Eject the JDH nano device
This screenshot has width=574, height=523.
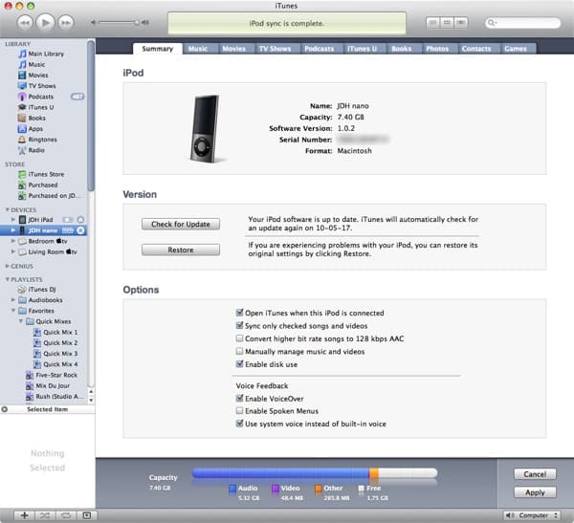tap(80, 230)
